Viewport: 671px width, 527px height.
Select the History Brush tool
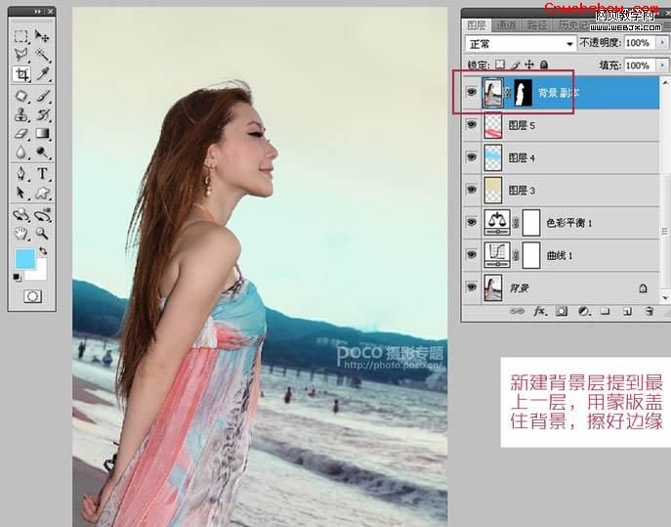42,114
